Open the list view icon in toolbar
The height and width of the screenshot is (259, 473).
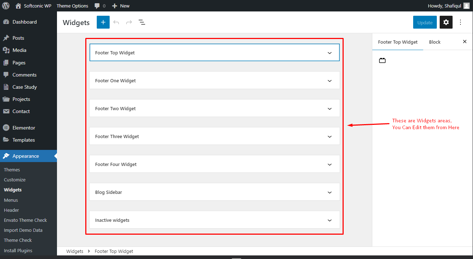tap(142, 22)
